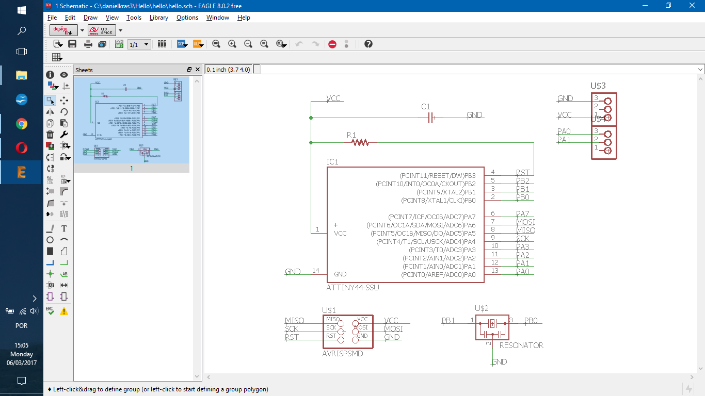Click the LTC SPICE button
Screen dimensions: 705x396
[102, 30]
